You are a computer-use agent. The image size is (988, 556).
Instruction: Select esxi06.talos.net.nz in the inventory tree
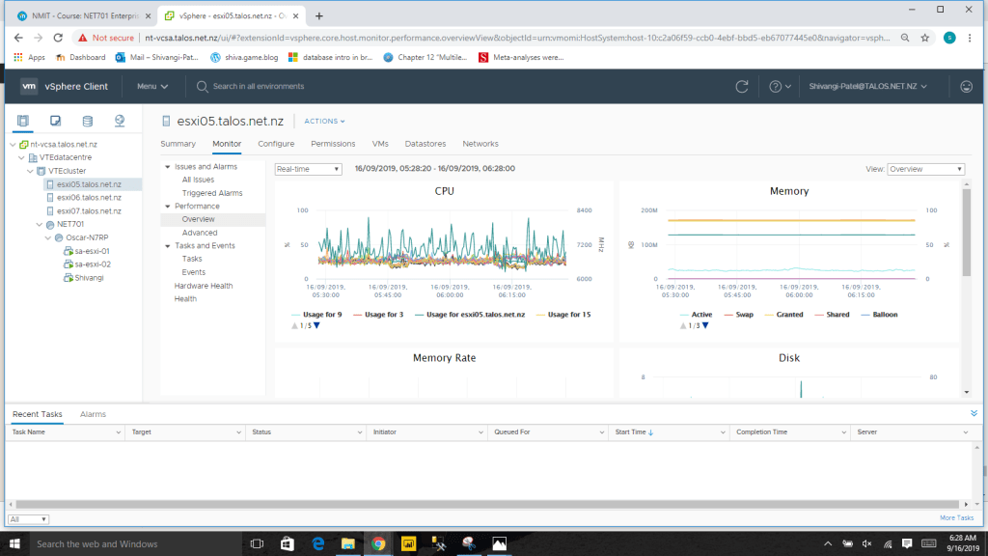click(88, 197)
